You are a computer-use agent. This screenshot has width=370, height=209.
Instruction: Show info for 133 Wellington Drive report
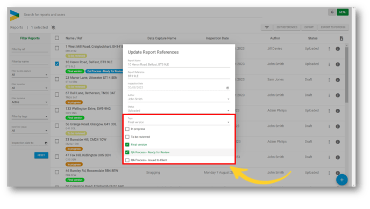338,111
